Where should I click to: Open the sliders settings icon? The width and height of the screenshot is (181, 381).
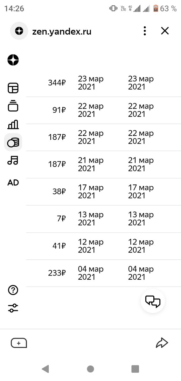pos(13,308)
